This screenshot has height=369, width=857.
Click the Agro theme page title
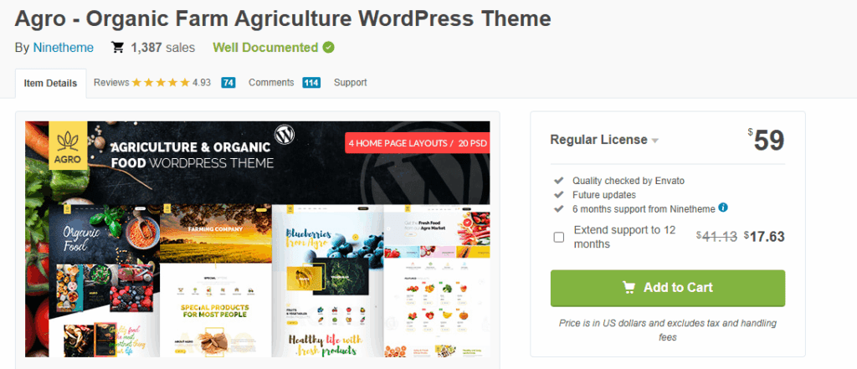[283, 18]
